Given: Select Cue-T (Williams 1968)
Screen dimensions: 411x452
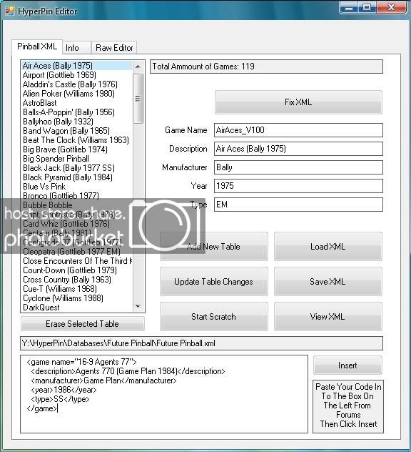Looking at the screenshot, I should 77,289.
